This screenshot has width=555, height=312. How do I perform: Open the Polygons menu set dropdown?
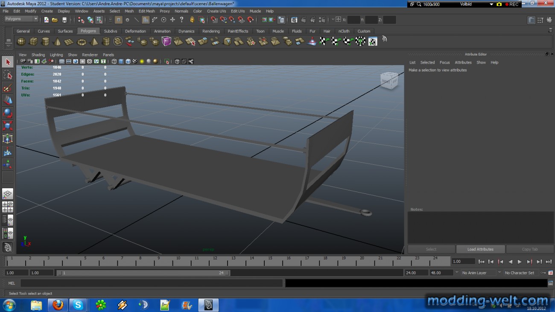coord(21,19)
